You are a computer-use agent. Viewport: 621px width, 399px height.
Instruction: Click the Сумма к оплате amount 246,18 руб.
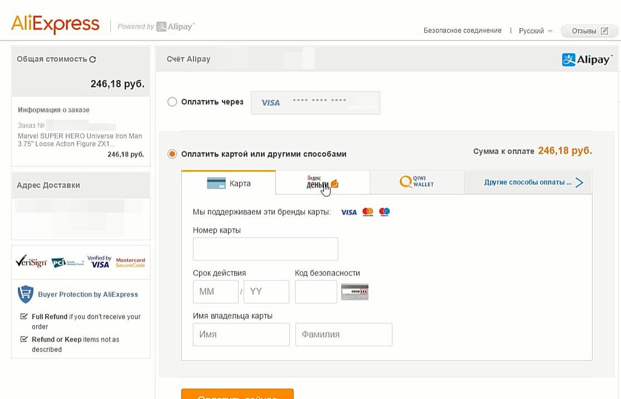click(565, 151)
